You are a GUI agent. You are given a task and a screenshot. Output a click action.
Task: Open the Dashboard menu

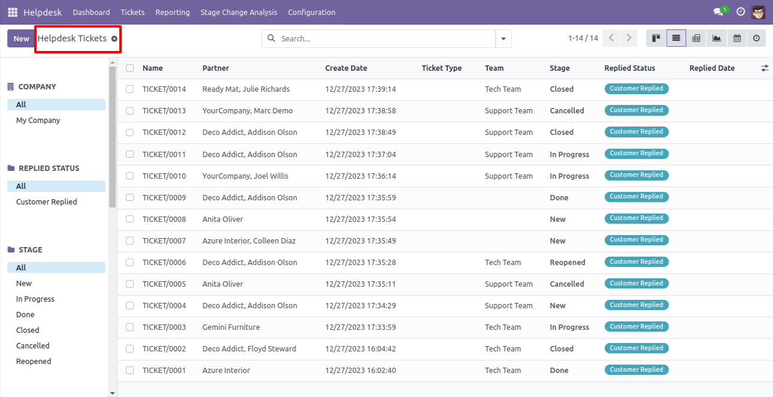92,12
